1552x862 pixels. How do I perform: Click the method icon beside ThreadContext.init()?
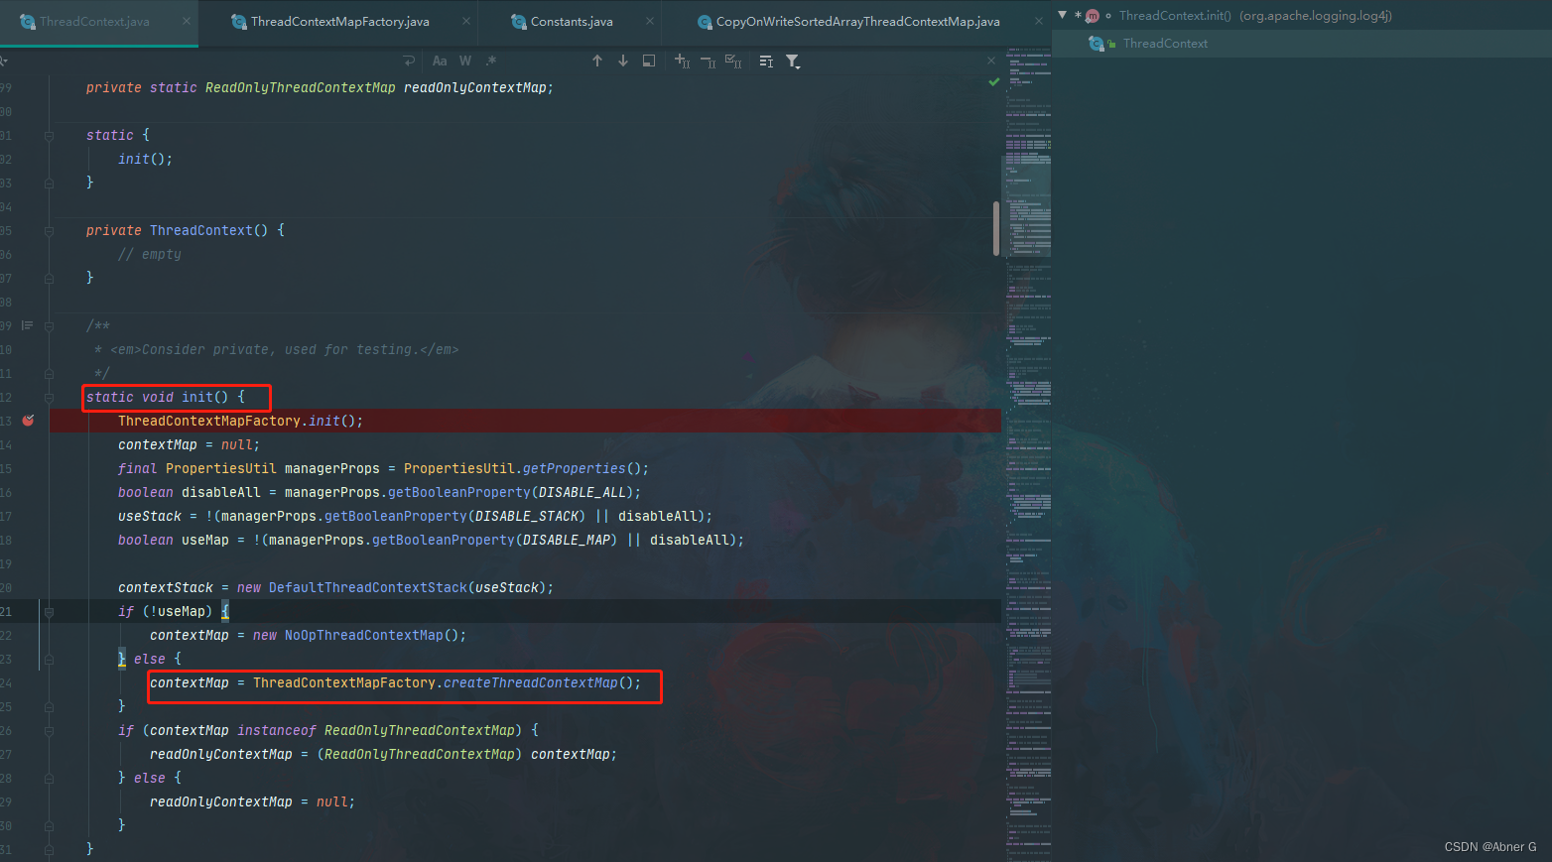1092,16
